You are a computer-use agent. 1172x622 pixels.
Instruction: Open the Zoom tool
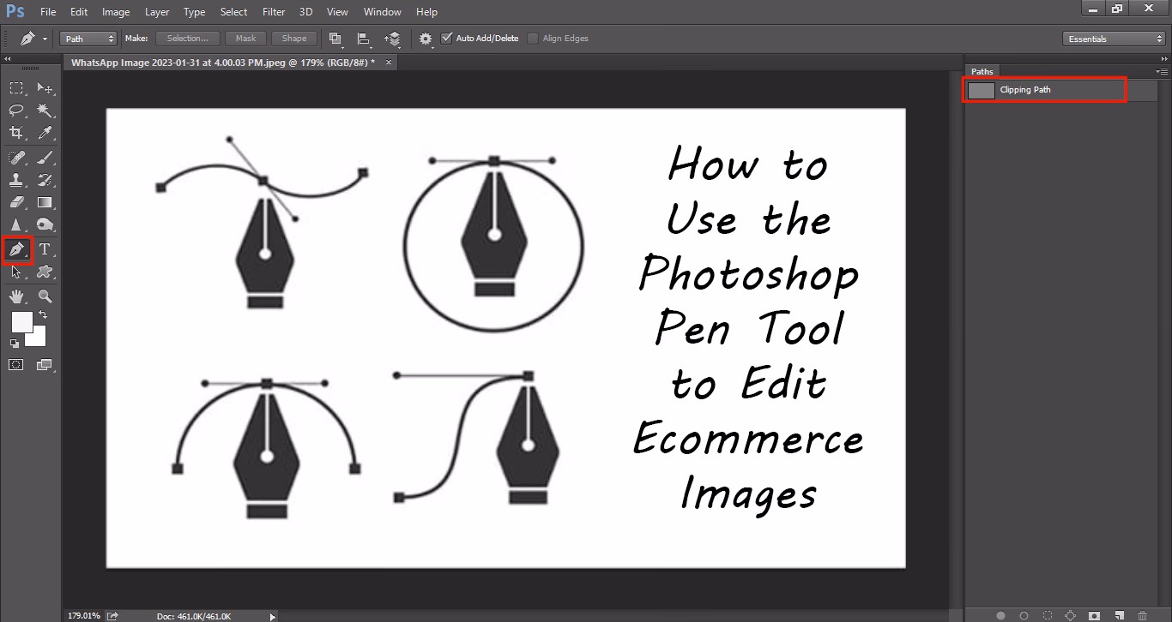[x=45, y=296]
